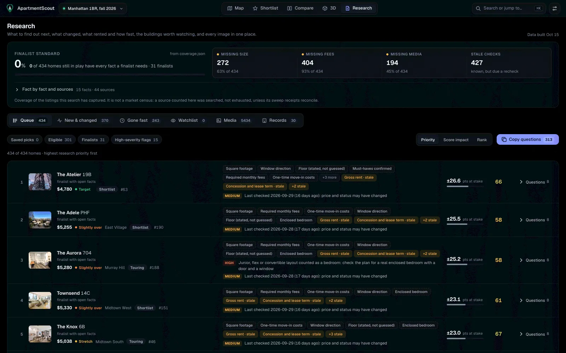Expand Questions for The Atelier 19B
The height and width of the screenshot is (353, 566).
(534, 182)
